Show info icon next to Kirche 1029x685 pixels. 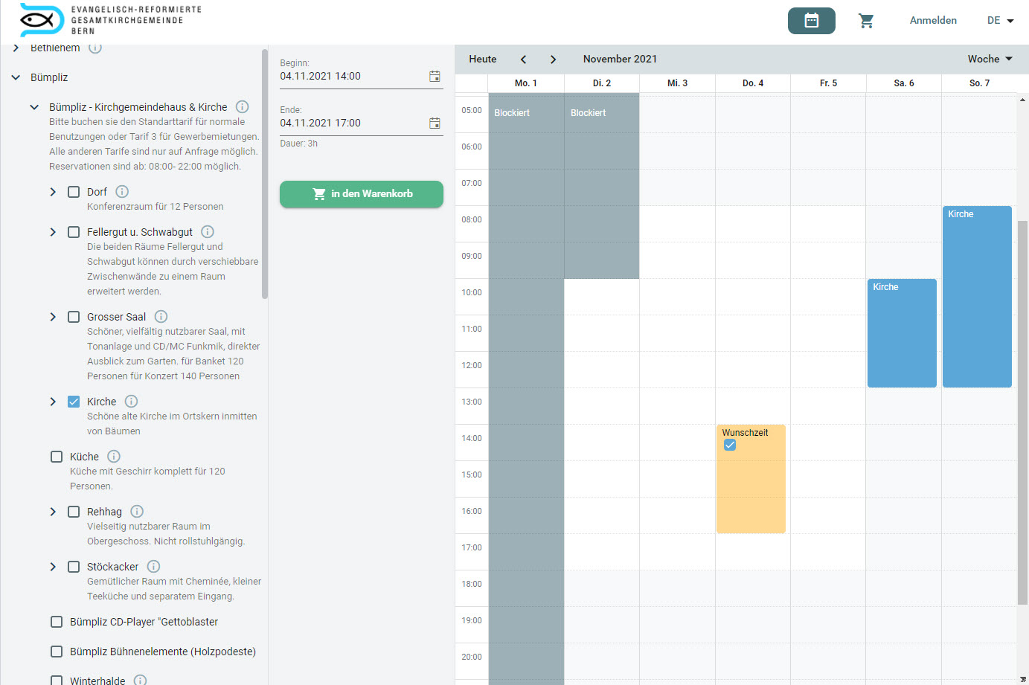[x=131, y=402]
